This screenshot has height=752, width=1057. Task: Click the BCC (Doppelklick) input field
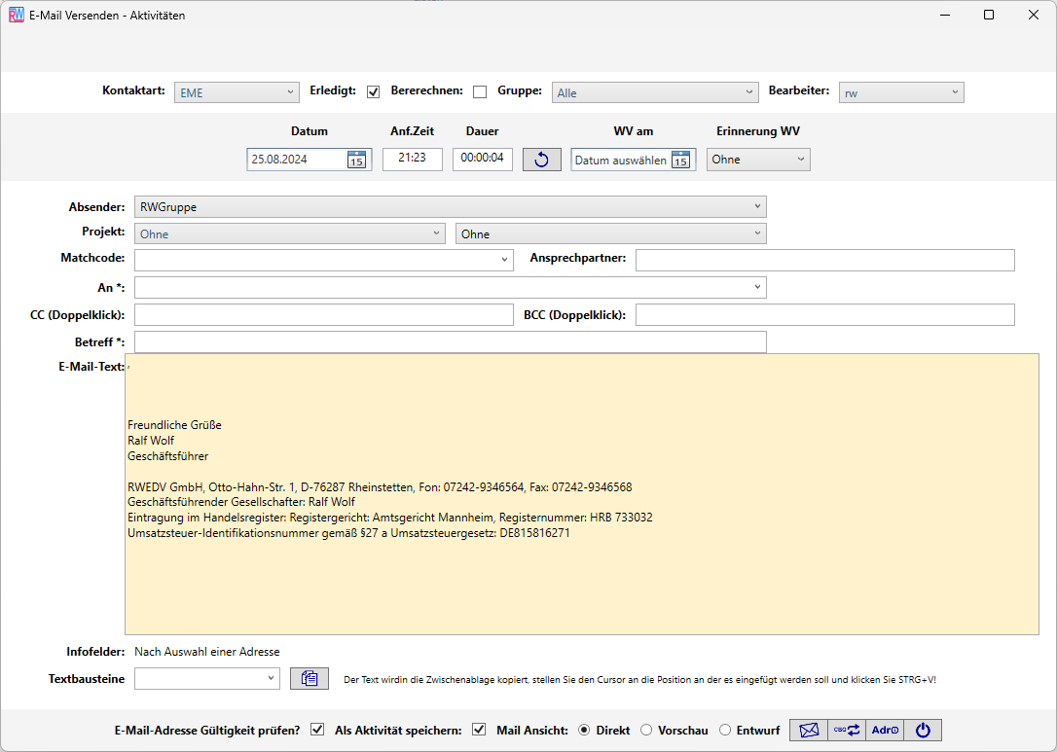(825, 314)
